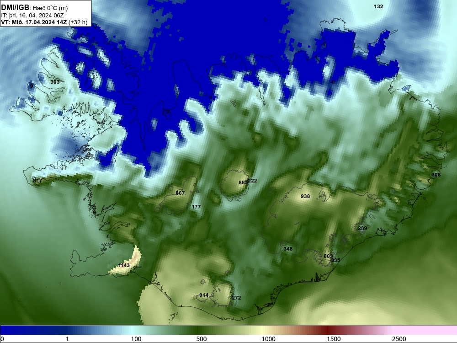Click the colorbar label 1
Viewport: 457px width, 343px height.
(67, 339)
